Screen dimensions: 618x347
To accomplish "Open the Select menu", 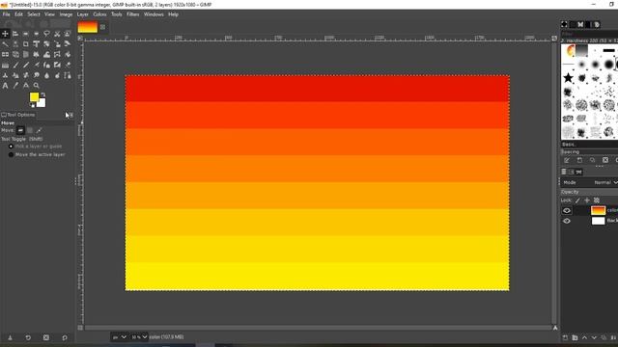I will pyautogui.click(x=34, y=14).
